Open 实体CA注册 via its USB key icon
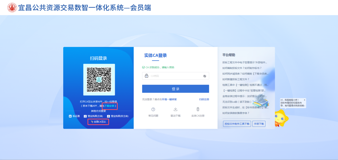The width and height of the screenshot is (338, 160). point(198,109)
